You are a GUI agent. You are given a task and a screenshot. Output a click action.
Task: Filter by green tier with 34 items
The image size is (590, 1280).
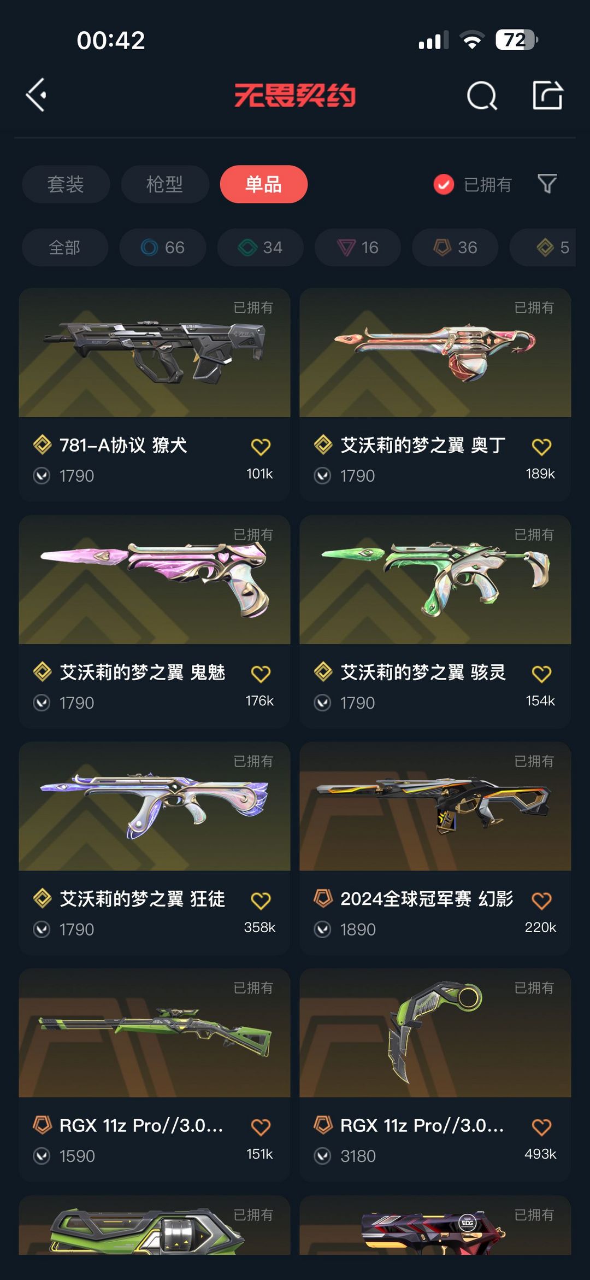pos(260,248)
